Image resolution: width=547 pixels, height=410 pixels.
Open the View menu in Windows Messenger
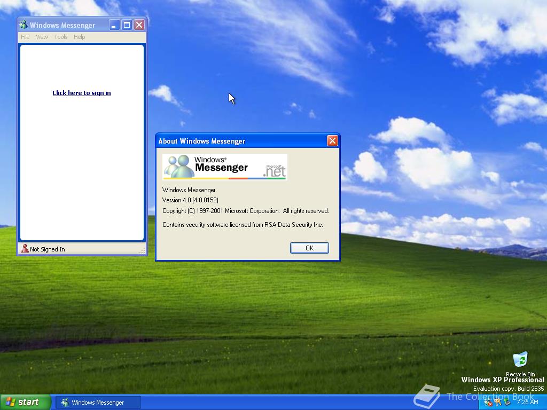42,37
